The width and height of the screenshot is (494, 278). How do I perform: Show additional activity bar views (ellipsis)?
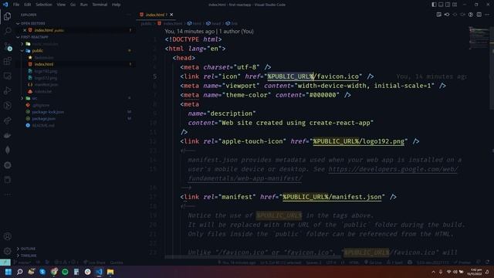pos(8,195)
